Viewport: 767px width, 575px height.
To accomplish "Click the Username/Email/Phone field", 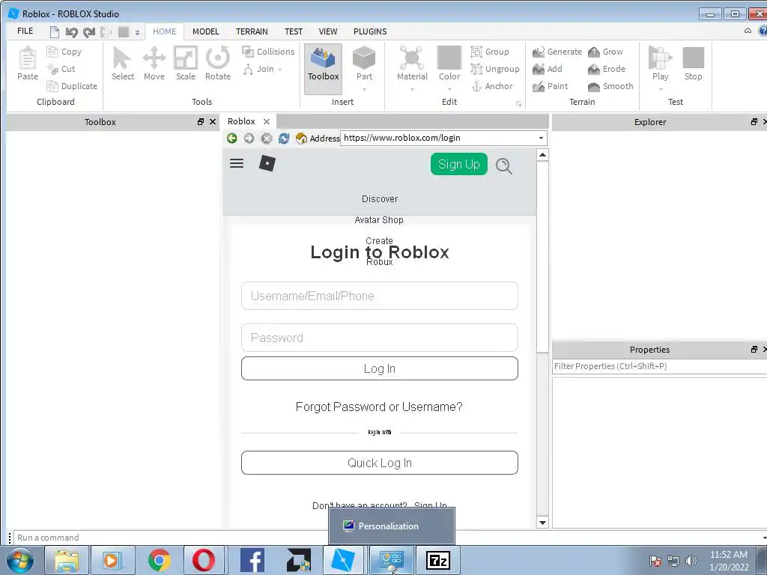I will click(x=380, y=296).
